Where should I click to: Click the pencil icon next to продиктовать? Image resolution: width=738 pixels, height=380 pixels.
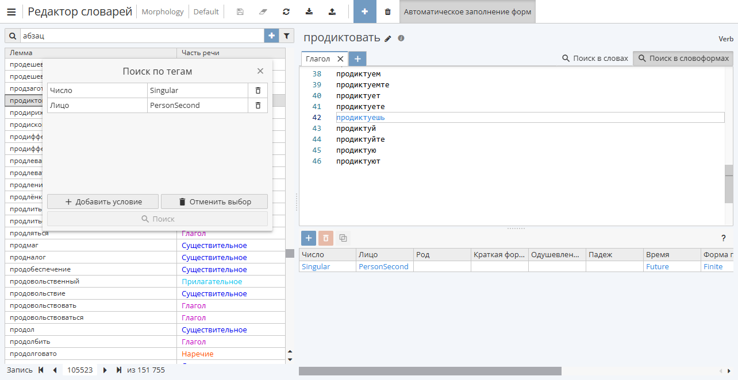pyautogui.click(x=388, y=38)
